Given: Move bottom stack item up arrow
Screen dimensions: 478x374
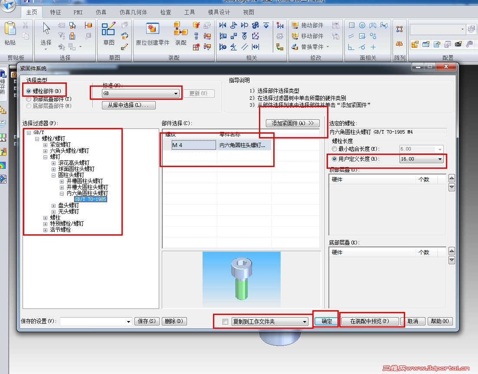Looking at the screenshot, I should coord(452,252).
